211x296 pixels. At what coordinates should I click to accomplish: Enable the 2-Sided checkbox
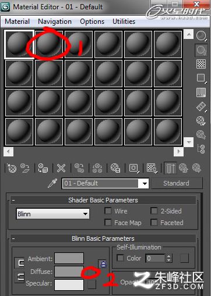coord(154,211)
